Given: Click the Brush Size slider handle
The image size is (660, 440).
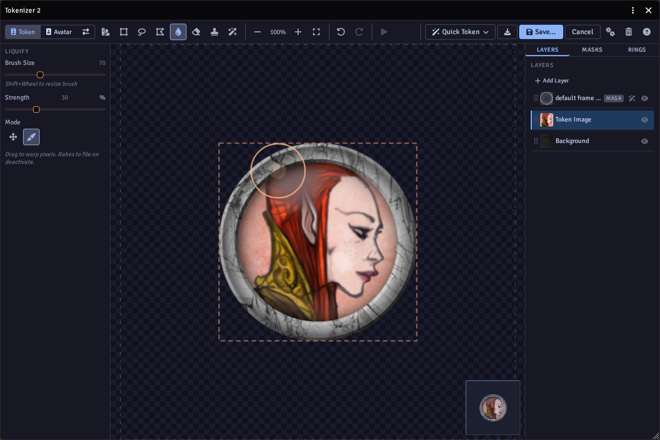Looking at the screenshot, I should coord(40,75).
